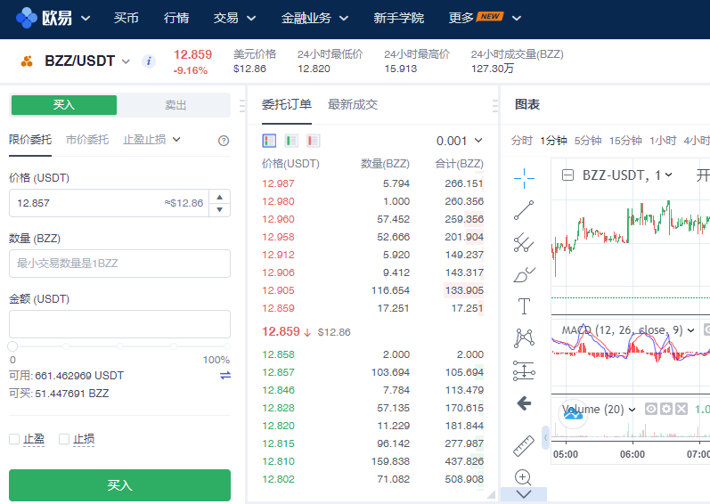
Task: Click the amount percentage slider track
Action: (119, 345)
